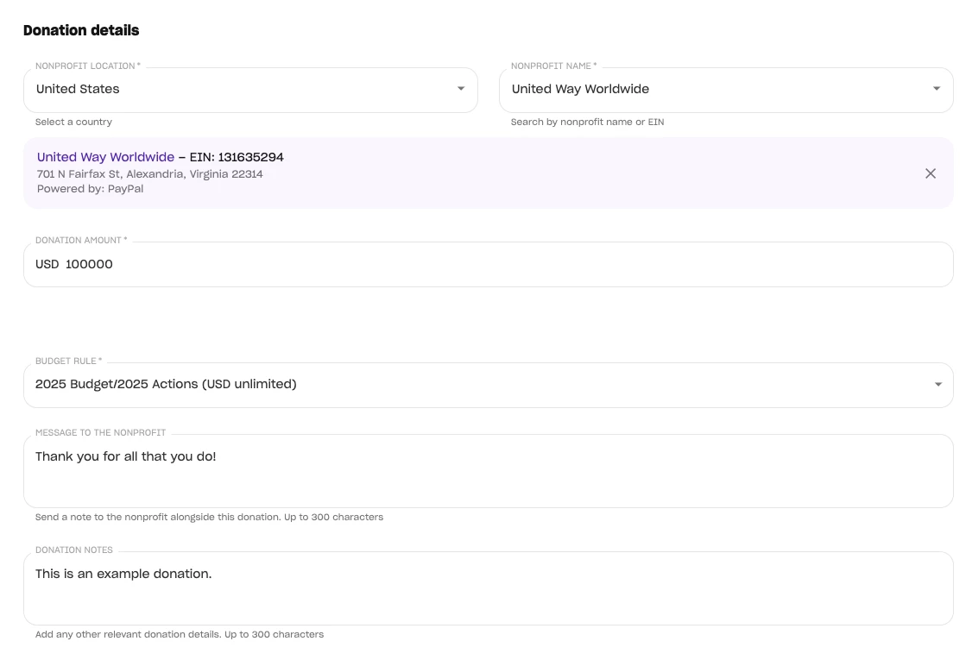Open the Nonprofit Name dropdown arrow
The height and width of the screenshot is (660, 972).
pos(937,89)
